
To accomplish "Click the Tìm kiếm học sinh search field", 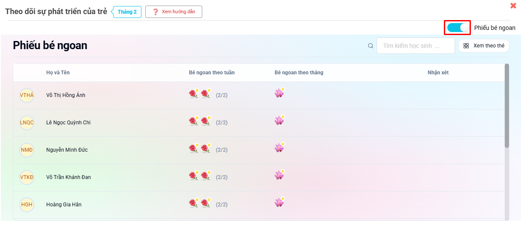I will (x=415, y=46).
